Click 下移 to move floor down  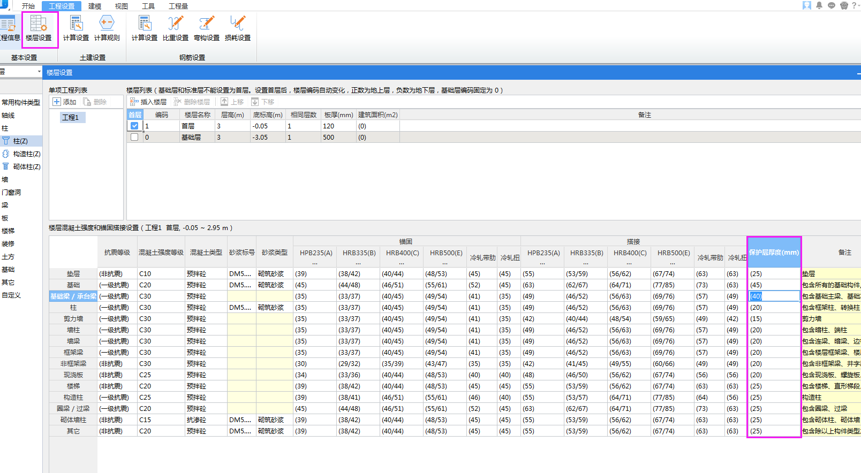click(263, 102)
